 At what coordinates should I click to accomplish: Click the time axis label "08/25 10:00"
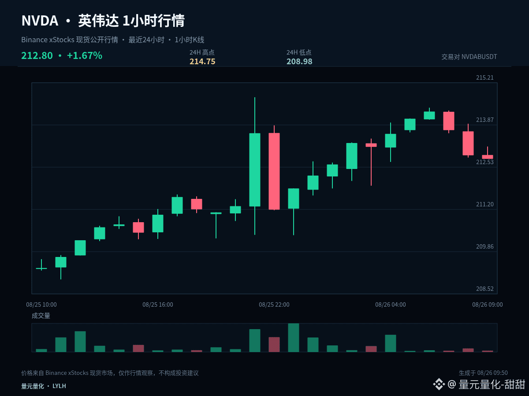tap(41, 304)
